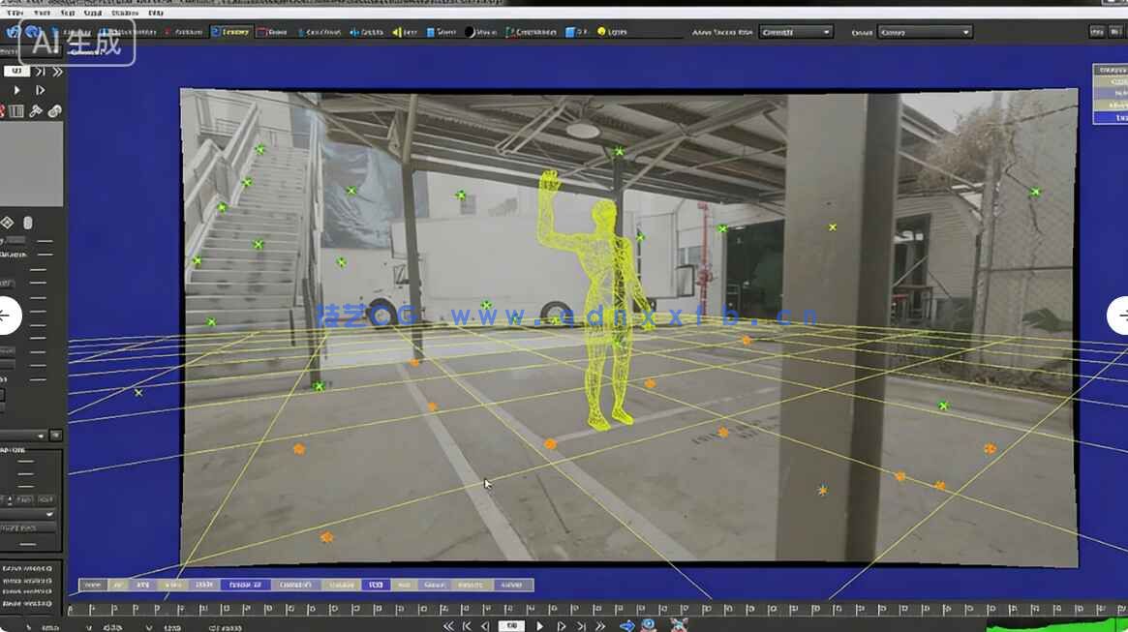This screenshot has width=1128, height=632.
Task: Open the Camera01 dropdown near Active Tracker Host
Action: point(794,31)
